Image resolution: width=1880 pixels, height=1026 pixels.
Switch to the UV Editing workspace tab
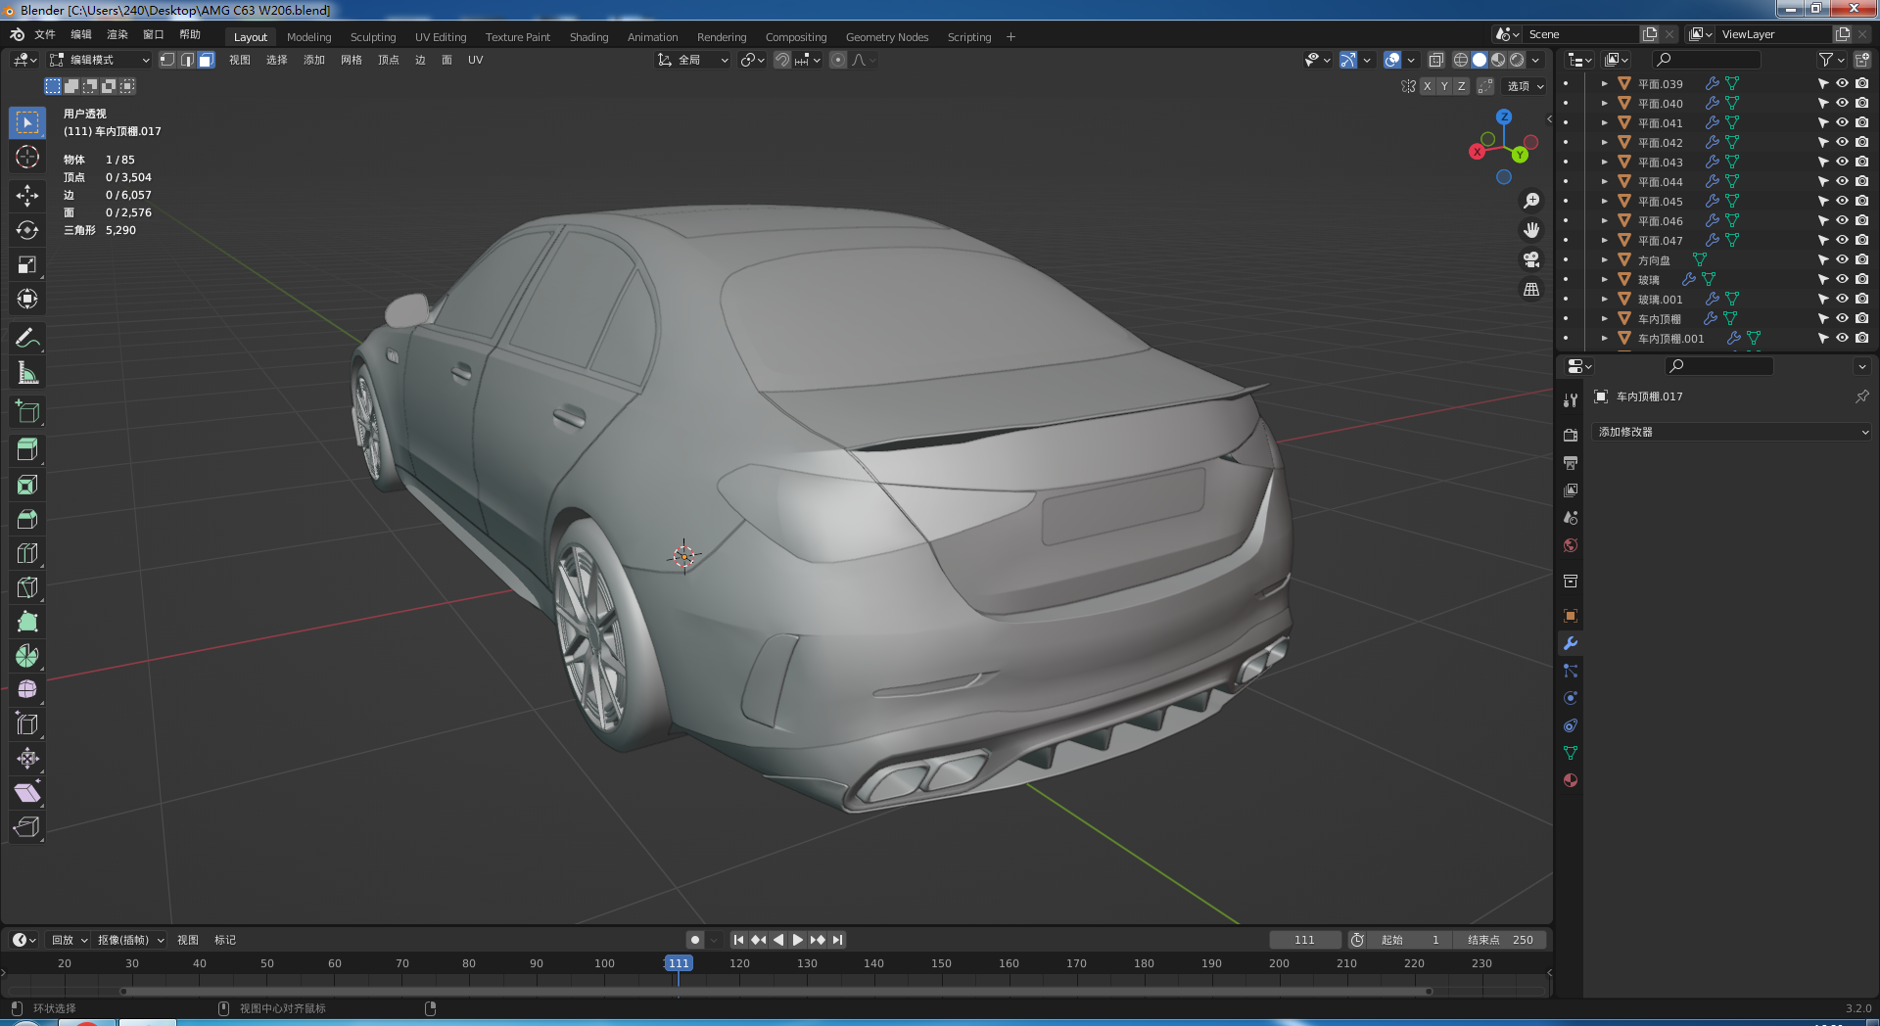pyautogui.click(x=441, y=37)
